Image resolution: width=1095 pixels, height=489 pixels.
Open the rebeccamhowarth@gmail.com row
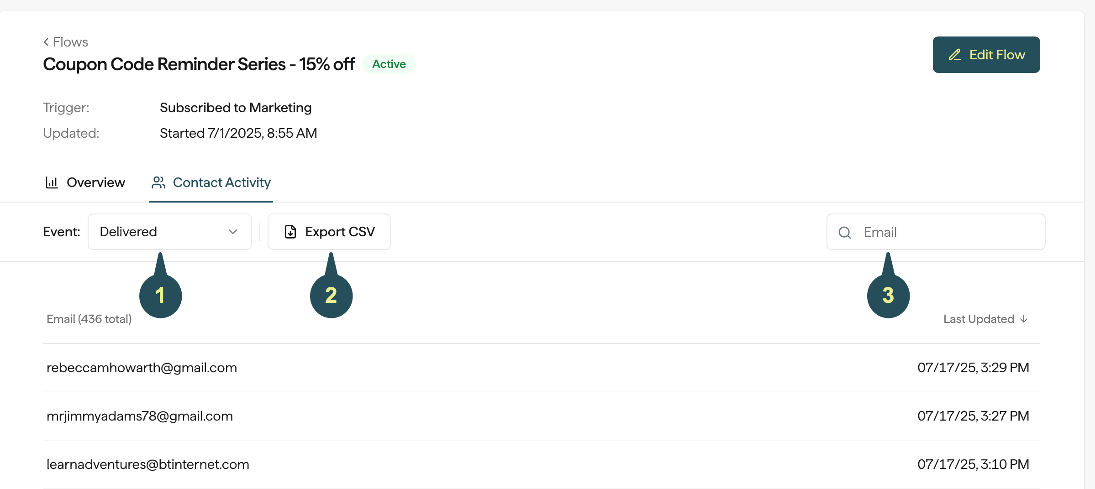pos(542,368)
